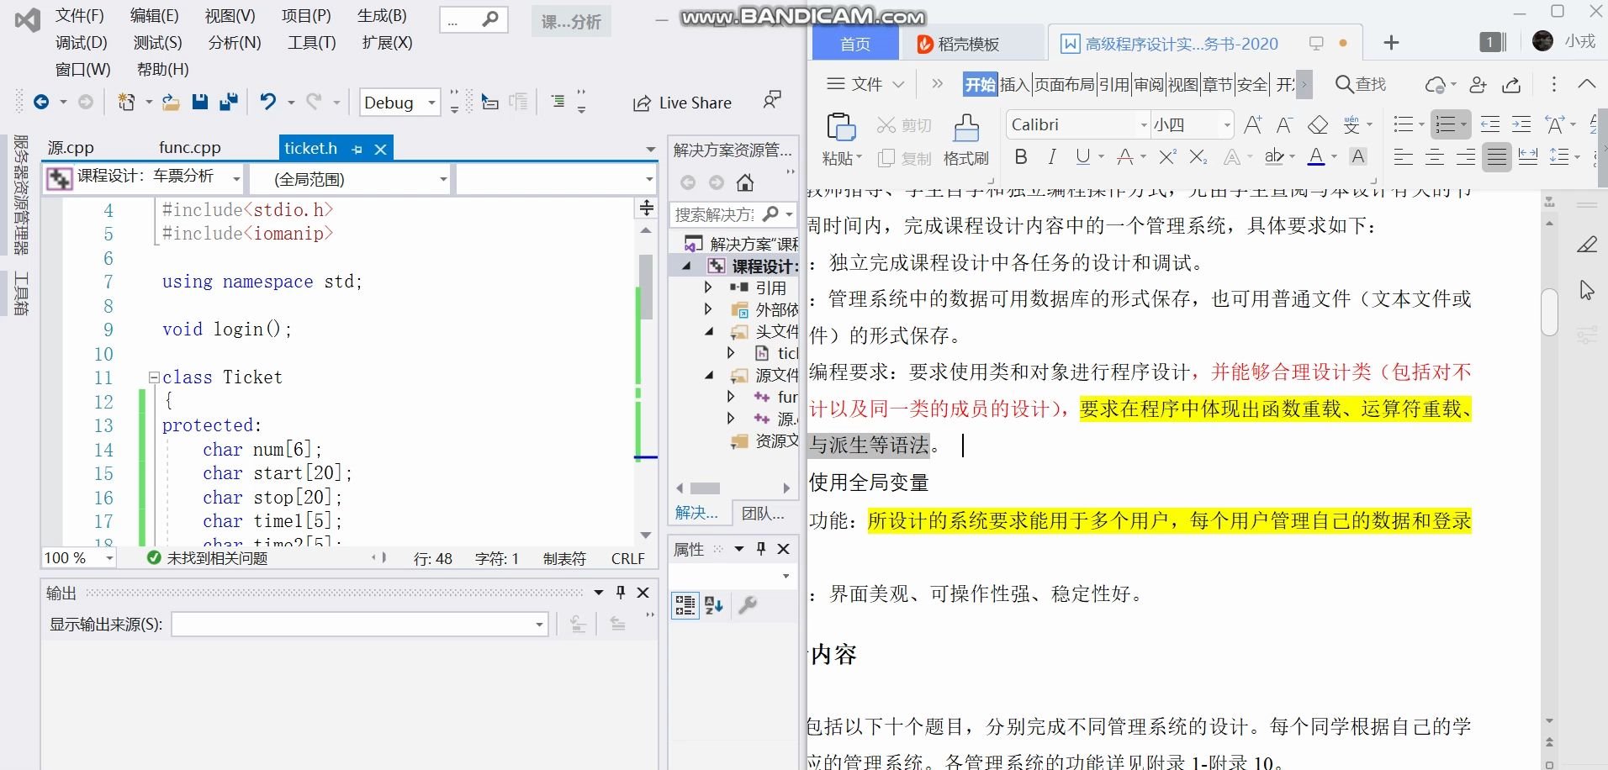This screenshot has height=770, width=1608.
Task: Toggle Italic formatting in WPS
Action: 1051,156
